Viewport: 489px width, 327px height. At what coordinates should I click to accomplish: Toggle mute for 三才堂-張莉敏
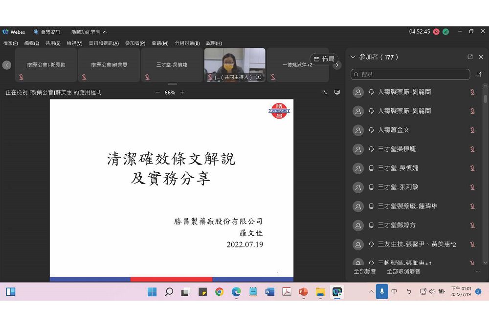[x=472, y=187]
